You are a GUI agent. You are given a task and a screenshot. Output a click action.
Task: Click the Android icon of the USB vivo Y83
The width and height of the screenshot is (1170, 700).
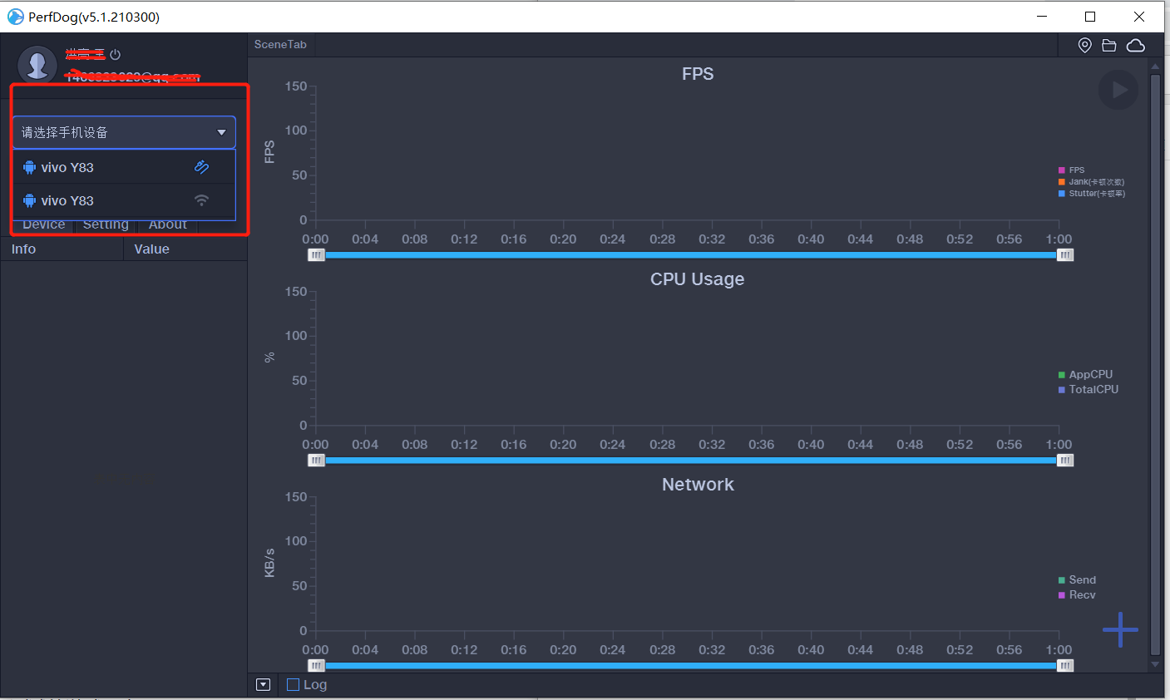pyautogui.click(x=30, y=167)
